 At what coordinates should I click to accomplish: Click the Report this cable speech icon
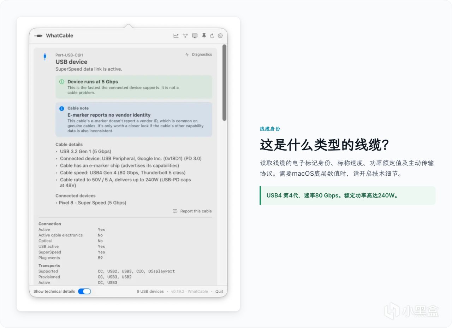click(x=175, y=211)
